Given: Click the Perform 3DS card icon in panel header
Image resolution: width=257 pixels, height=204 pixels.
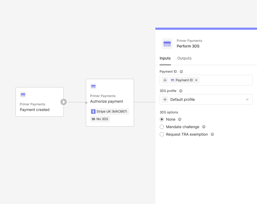Looking at the screenshot, I should (167, 44).
